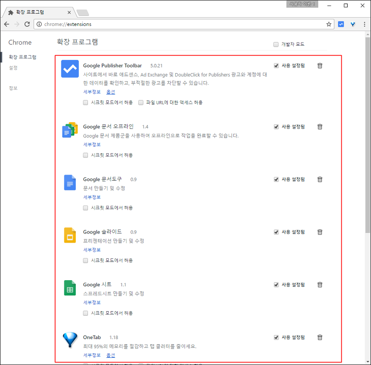Click the Google Publisher Toolbar title text
Image resolution: width=371 pixels, height=365 pixels.
coord(112,65)
